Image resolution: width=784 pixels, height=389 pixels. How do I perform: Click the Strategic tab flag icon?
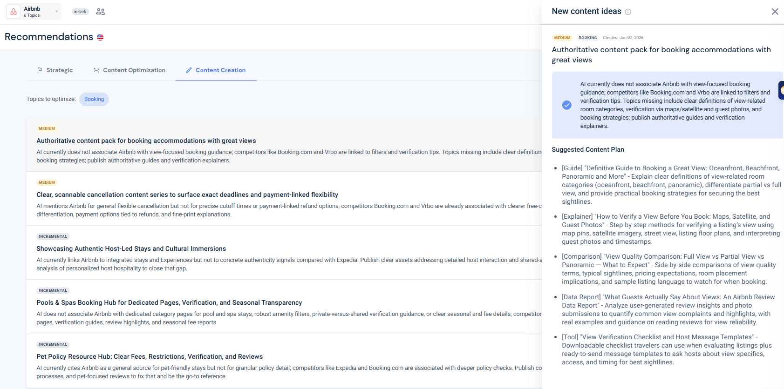(40, 70)
